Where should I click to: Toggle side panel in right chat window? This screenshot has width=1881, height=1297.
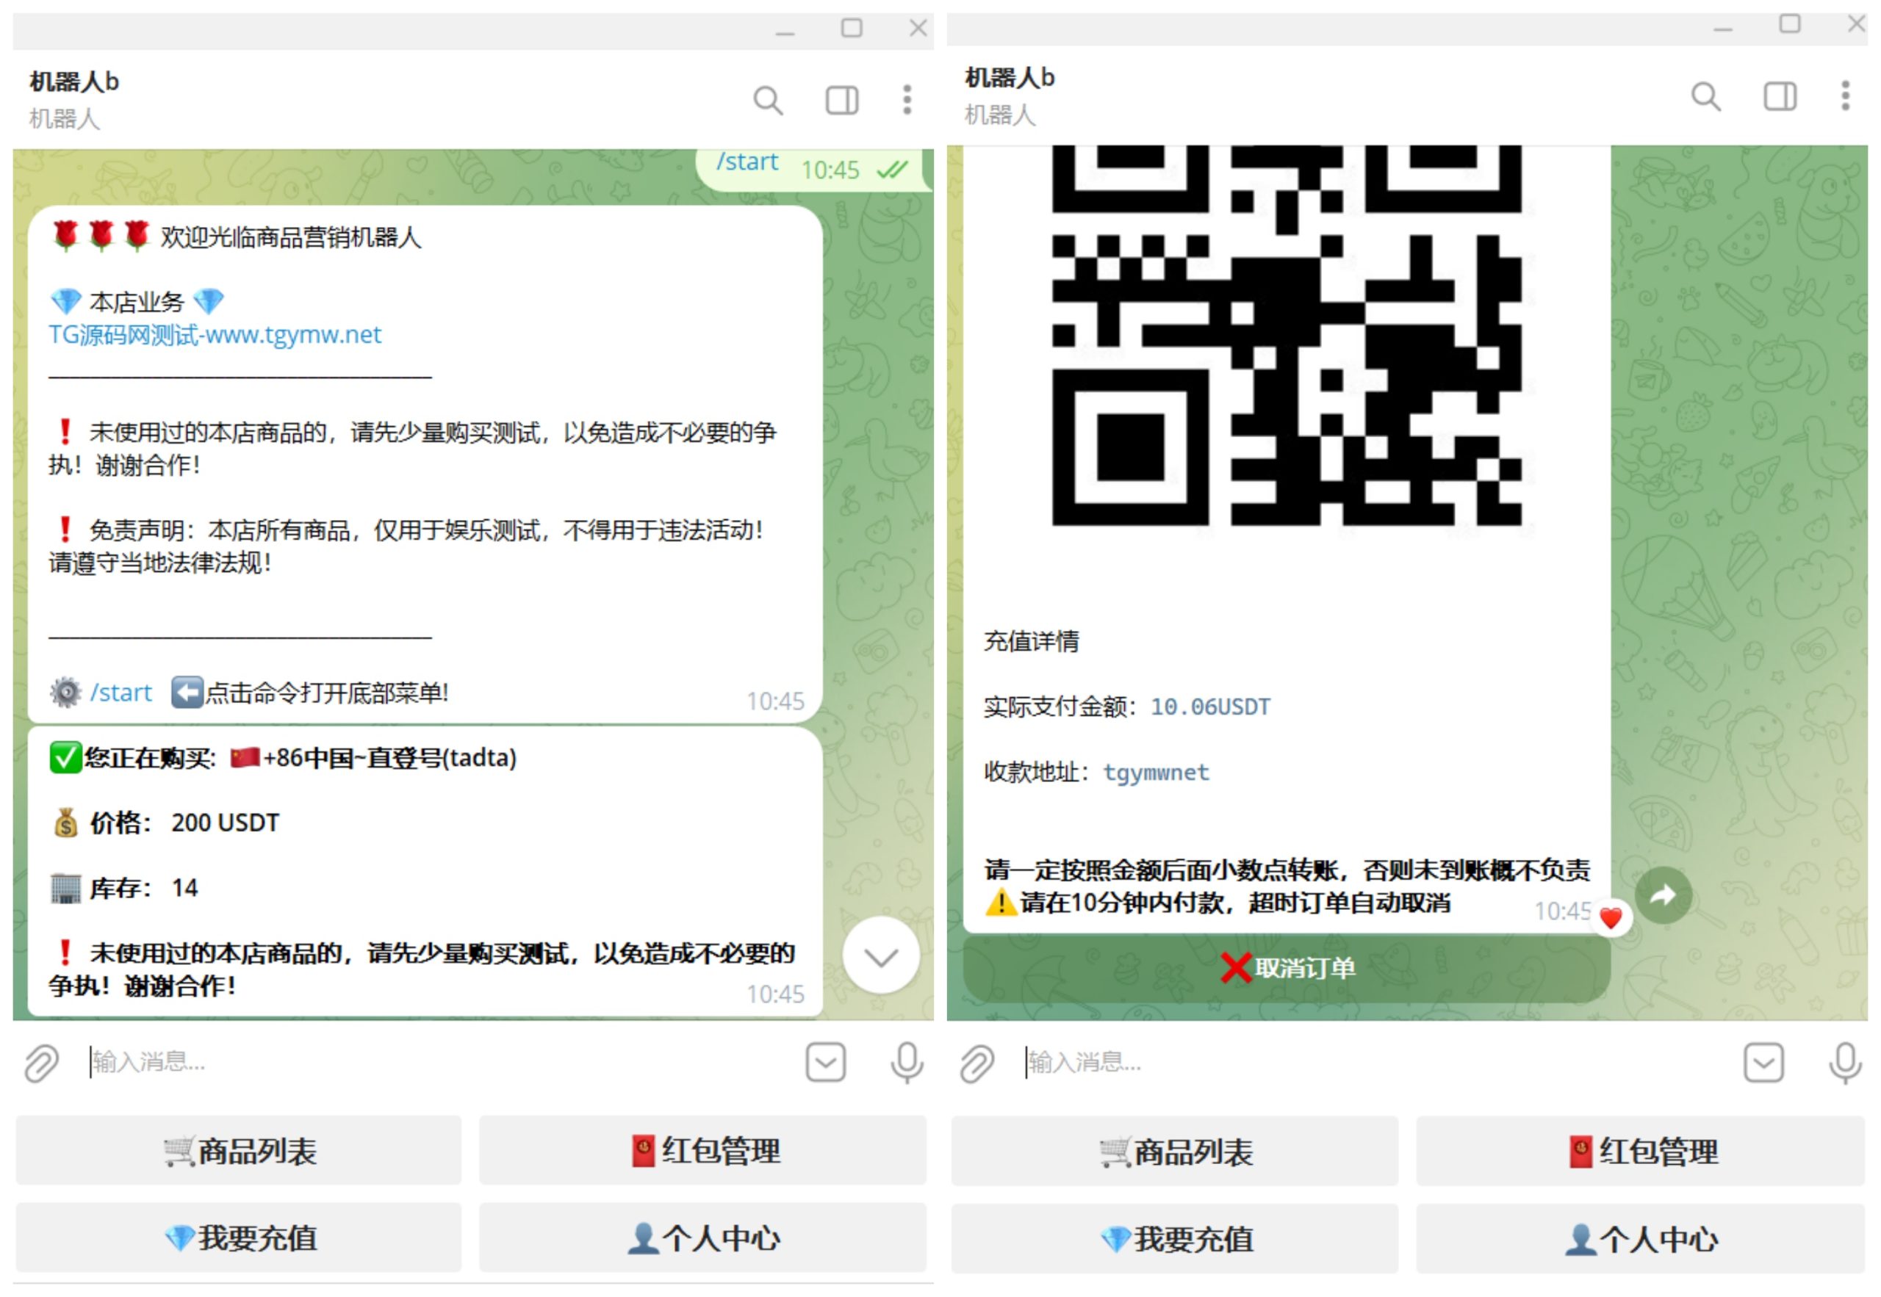coord(1779,97)
